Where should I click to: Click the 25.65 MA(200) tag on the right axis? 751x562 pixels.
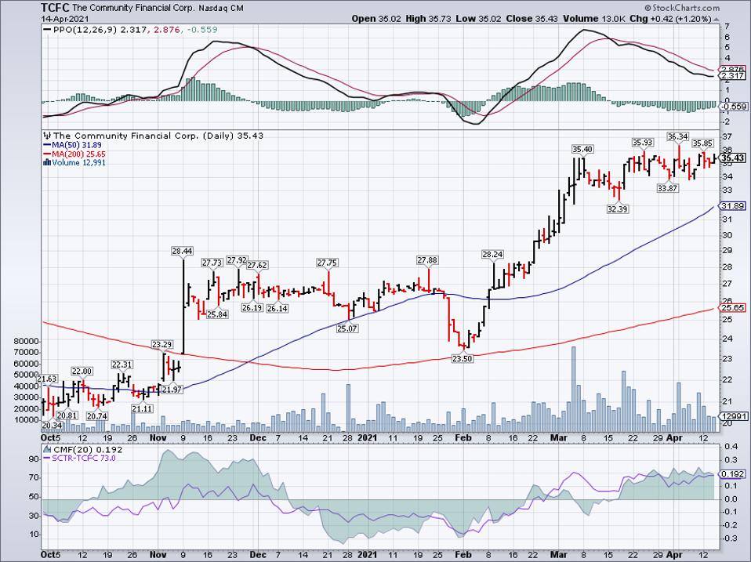733,308
